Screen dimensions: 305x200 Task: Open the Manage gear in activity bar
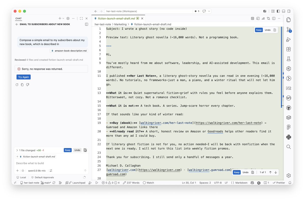[288, 175]
